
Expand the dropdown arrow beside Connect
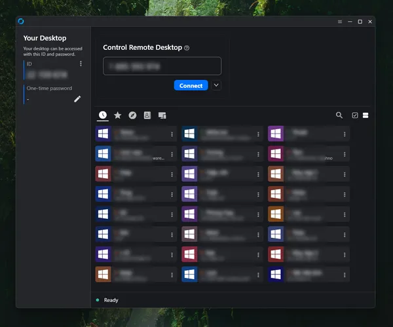216,85
